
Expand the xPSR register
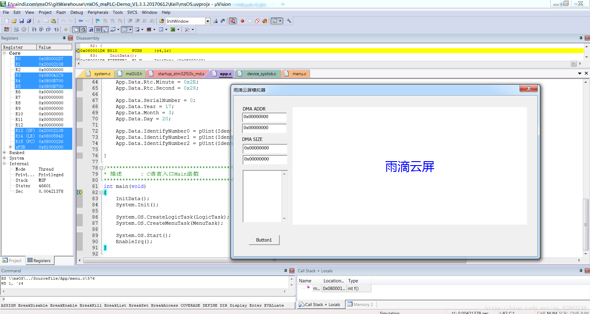point(10,147)
